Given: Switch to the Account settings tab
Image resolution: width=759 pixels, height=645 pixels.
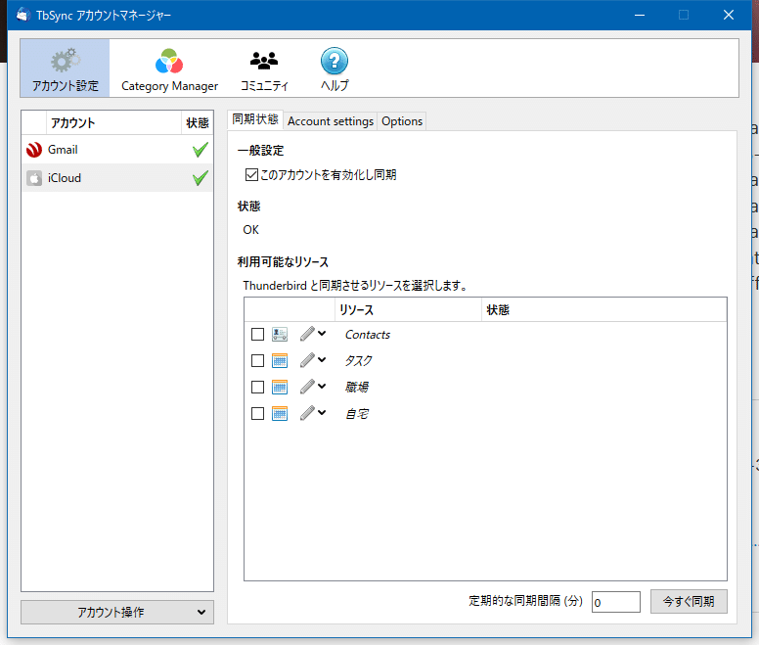Looking at the screenshot, I should click(x=331, y=121).
